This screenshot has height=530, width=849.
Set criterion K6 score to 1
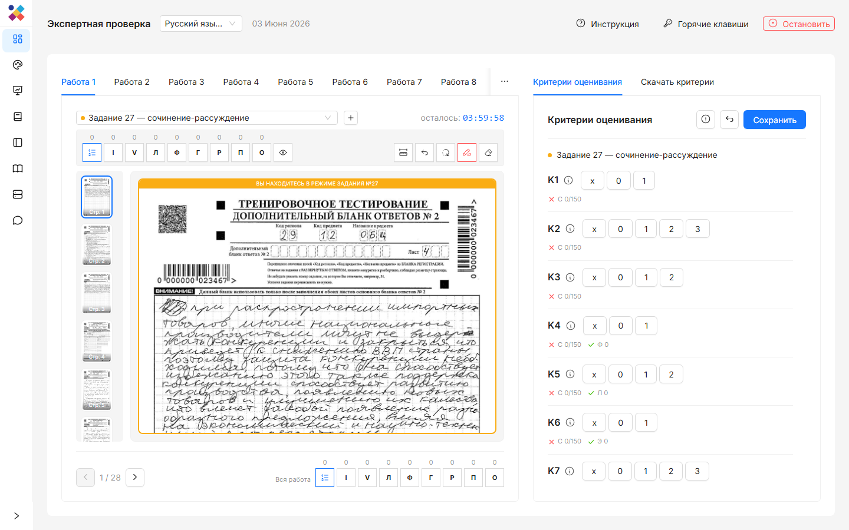coord(646,422)
